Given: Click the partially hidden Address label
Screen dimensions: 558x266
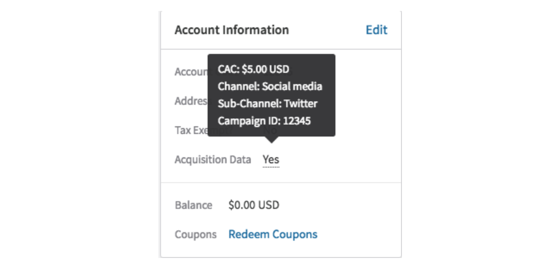Looking at the screenshot, I should tap(191, 101).
